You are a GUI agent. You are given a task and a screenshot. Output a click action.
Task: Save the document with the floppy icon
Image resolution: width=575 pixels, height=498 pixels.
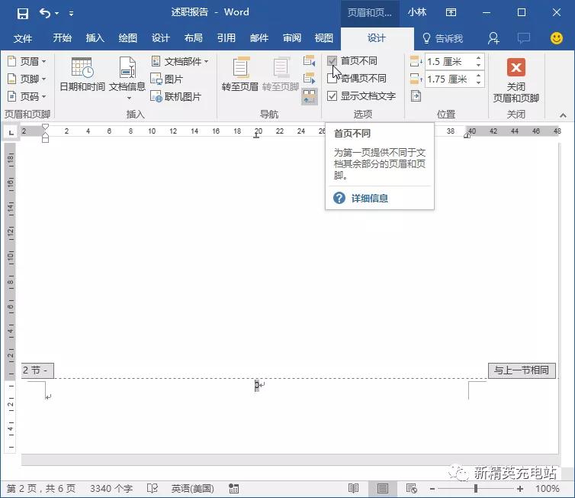(x=22, y=14)
